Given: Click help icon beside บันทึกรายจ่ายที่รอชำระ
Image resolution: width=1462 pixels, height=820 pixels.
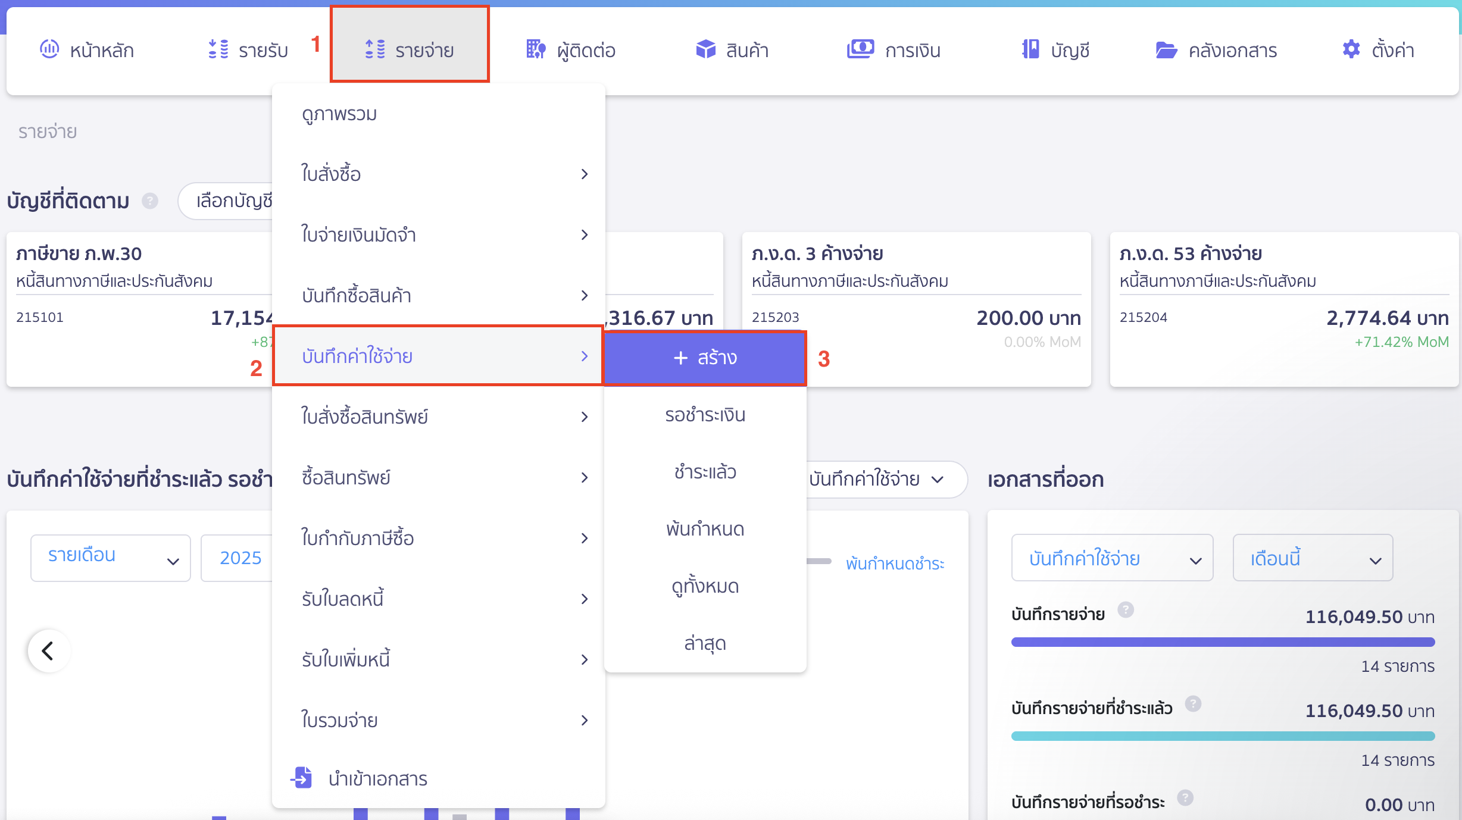Looking at the screenshot, I should (x=1185, y=797).
